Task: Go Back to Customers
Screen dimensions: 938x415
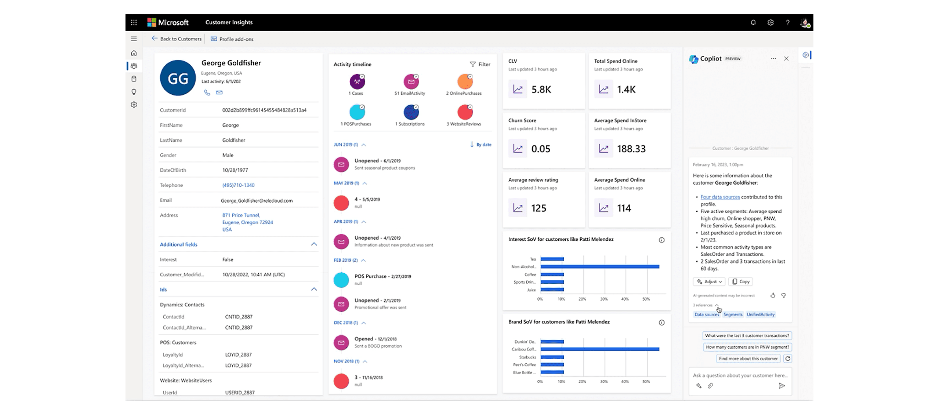Action: pyautogui.click(x=177, y=39)
